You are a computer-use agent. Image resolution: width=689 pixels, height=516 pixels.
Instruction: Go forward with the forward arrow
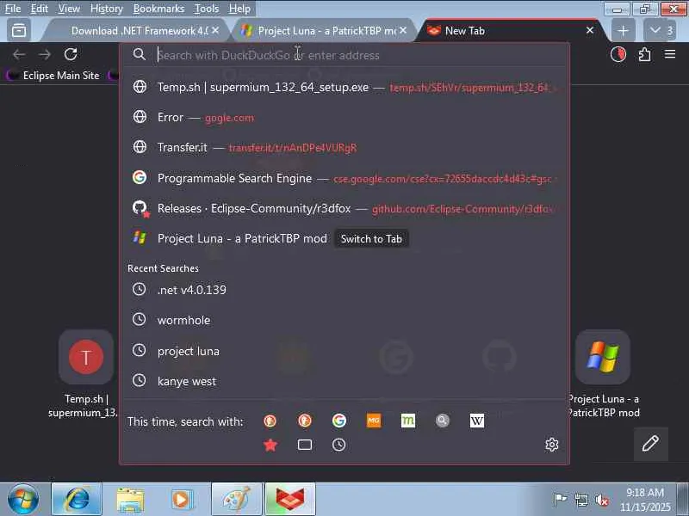pyautogui.click(x=45, y=54)
